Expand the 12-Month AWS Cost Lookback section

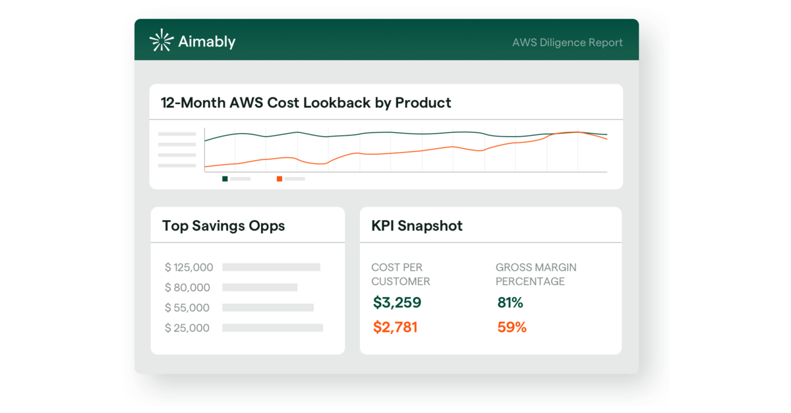[x=306, y=103]
